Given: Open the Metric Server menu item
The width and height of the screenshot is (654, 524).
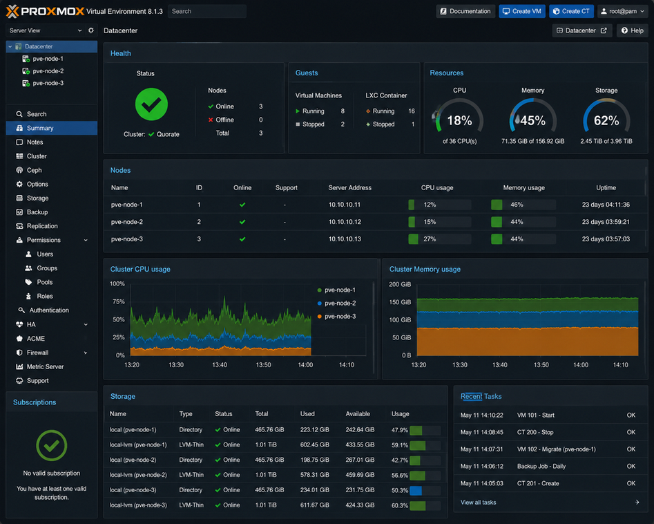Looking at the screenshot, I should [x=52, y=366].
